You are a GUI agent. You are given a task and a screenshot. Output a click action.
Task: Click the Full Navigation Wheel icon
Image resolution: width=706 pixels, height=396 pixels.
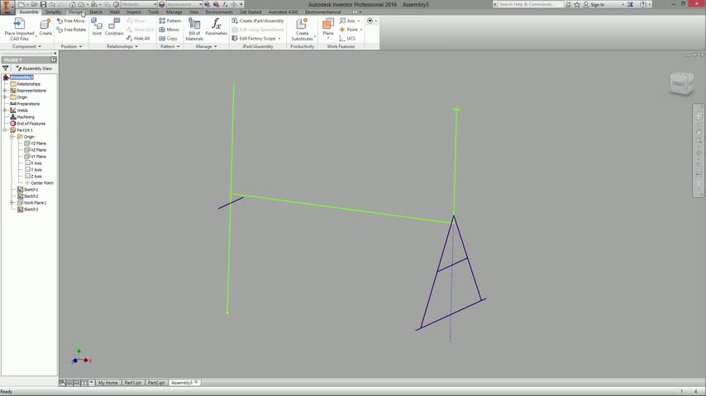[699, 116]
